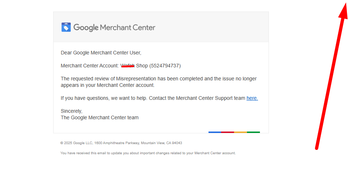Click the Google Merchant Center logo text
The width and height of the screenshot is (348, 169).
[114, 27]
